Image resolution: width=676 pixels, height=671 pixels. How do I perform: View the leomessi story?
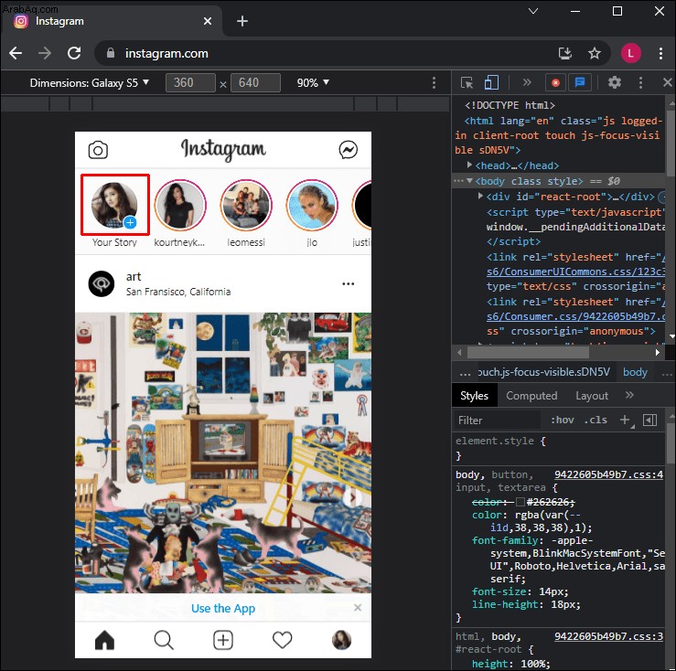[246, 205]
